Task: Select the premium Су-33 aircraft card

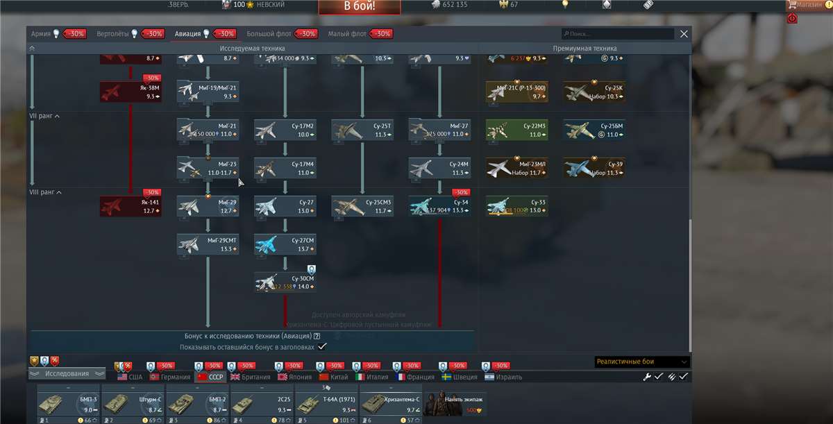Action: point(516,206)
